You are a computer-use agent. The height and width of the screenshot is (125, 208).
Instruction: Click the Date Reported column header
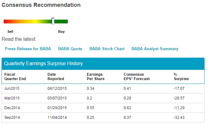(x=56, y=77)
